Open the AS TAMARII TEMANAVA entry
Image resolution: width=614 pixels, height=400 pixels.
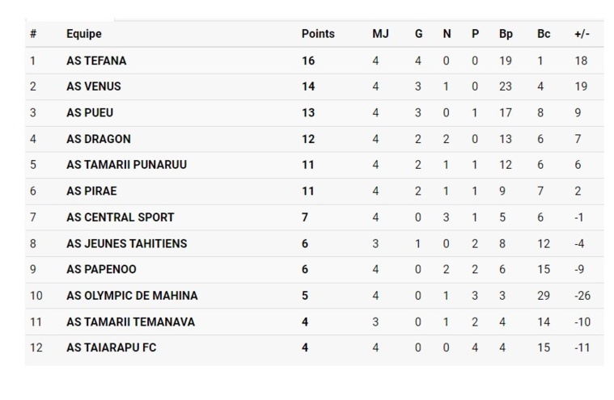coord(130,322)
